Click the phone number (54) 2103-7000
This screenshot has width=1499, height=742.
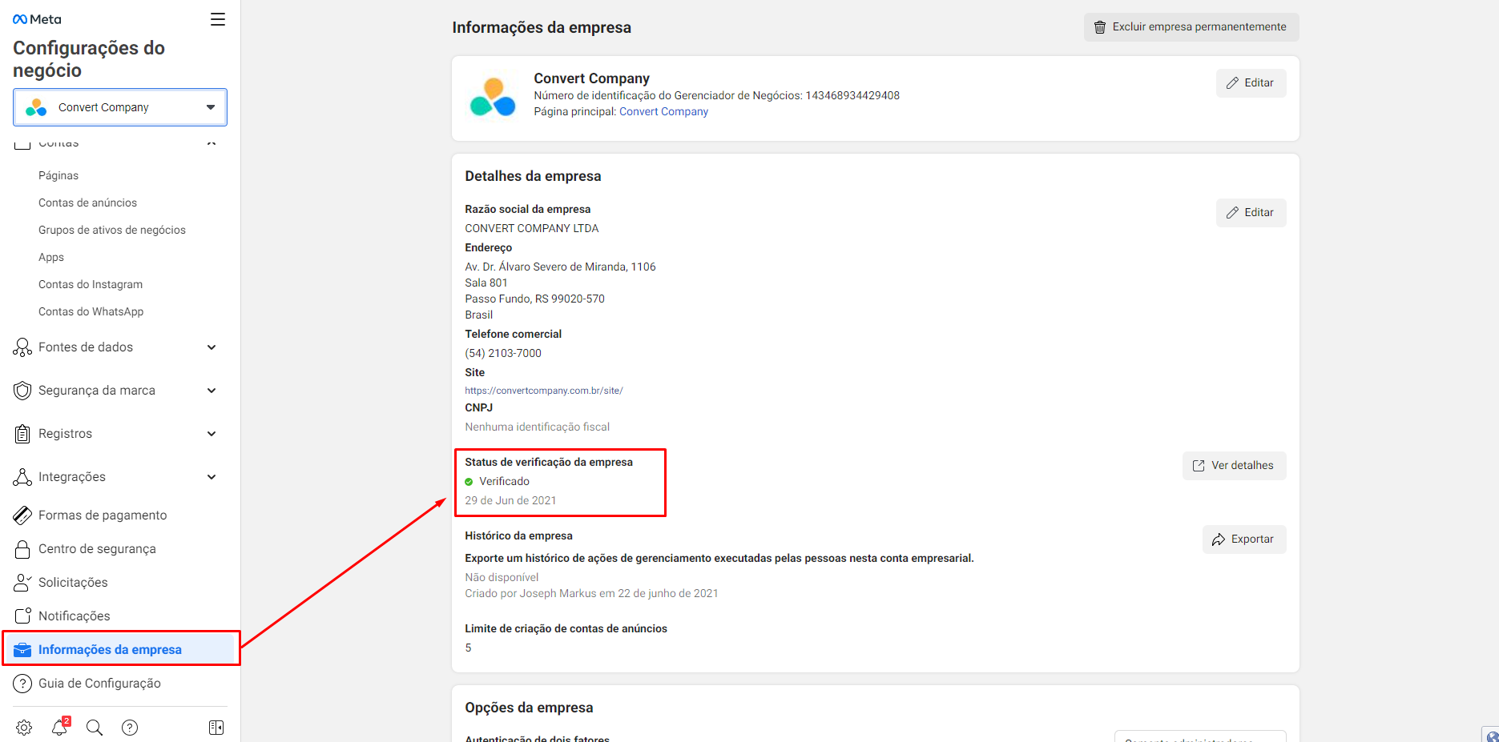coord(503,354)
